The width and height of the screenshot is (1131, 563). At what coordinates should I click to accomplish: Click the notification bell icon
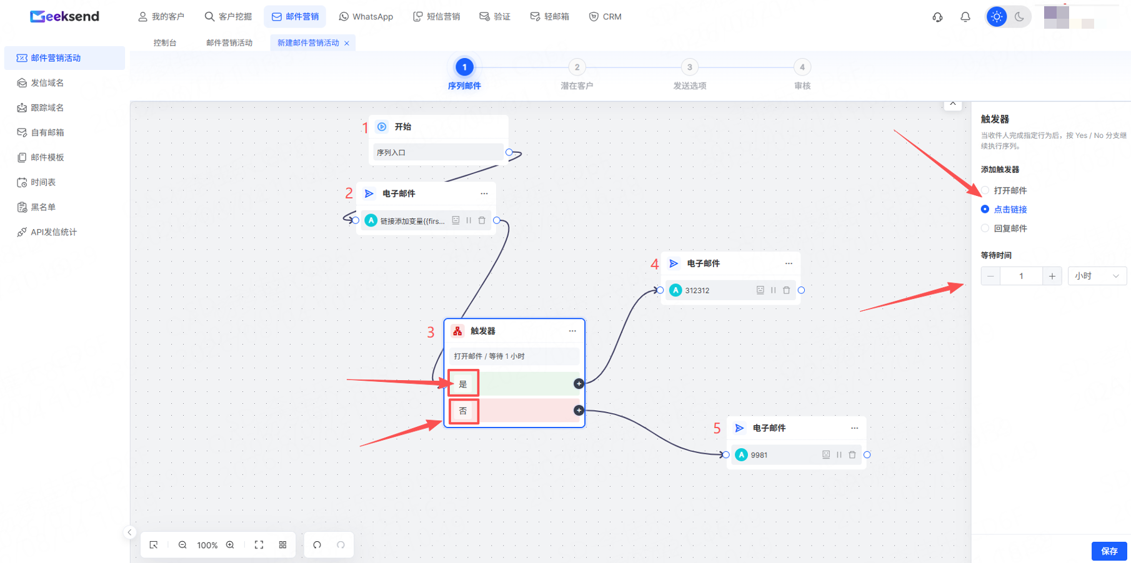(x=965, y=17)
